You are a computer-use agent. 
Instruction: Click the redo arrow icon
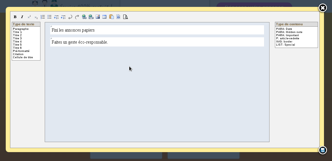(x=77, y=17)
